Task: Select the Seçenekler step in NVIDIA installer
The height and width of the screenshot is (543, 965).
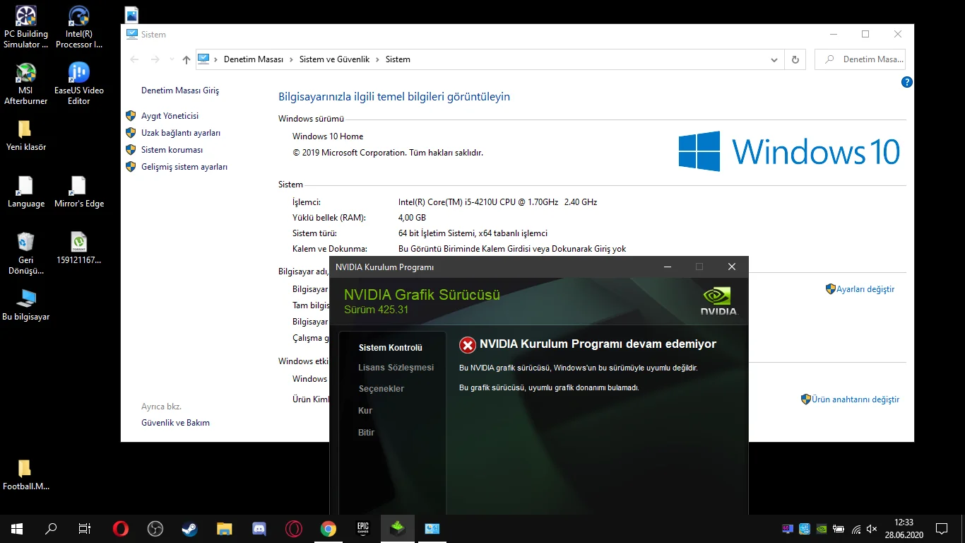Action: click(x=381, y=389)
